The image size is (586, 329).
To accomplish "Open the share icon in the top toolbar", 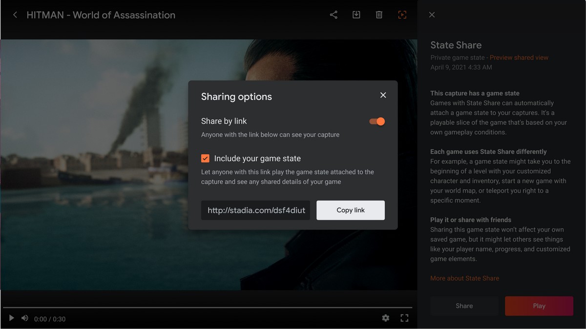I will point(334,15).
